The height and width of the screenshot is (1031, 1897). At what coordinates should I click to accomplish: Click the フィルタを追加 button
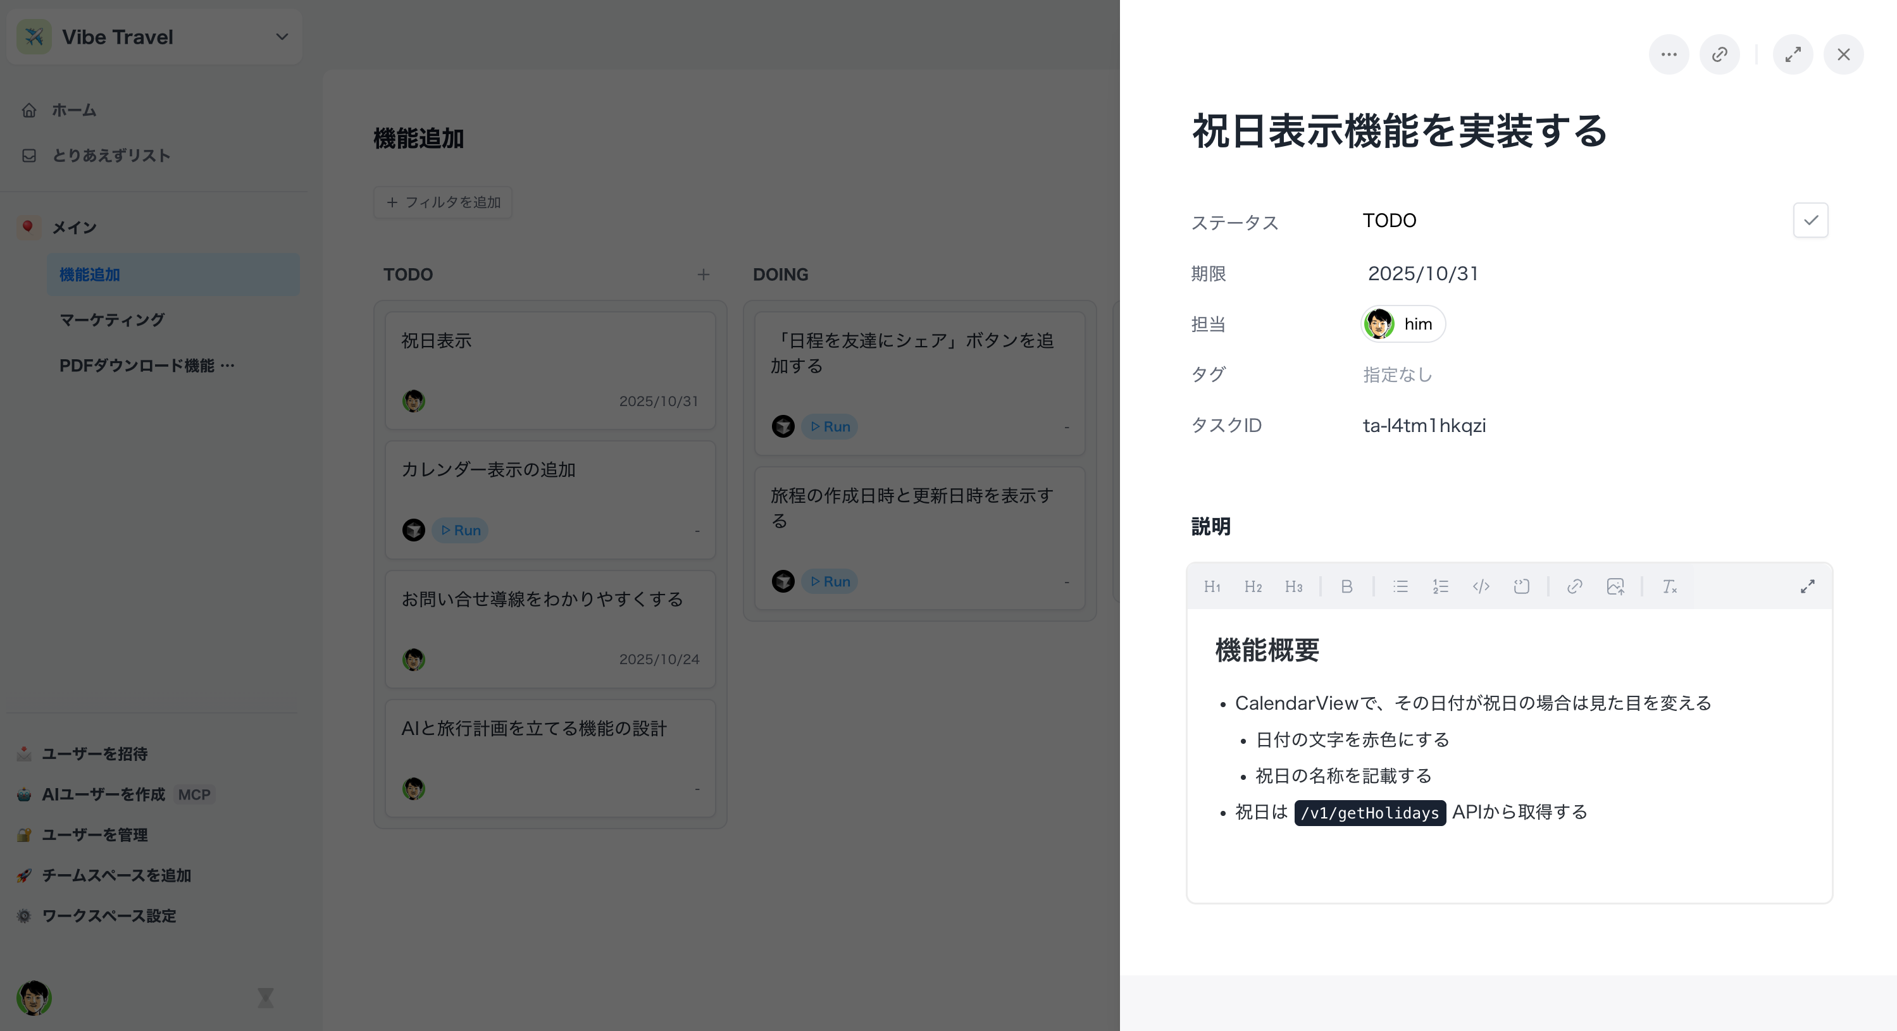[x=442, y=202]
